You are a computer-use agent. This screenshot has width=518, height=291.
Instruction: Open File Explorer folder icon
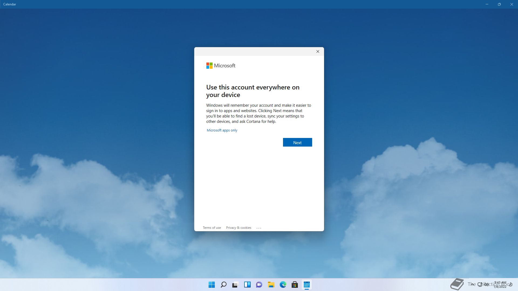(x=271, y=285)
